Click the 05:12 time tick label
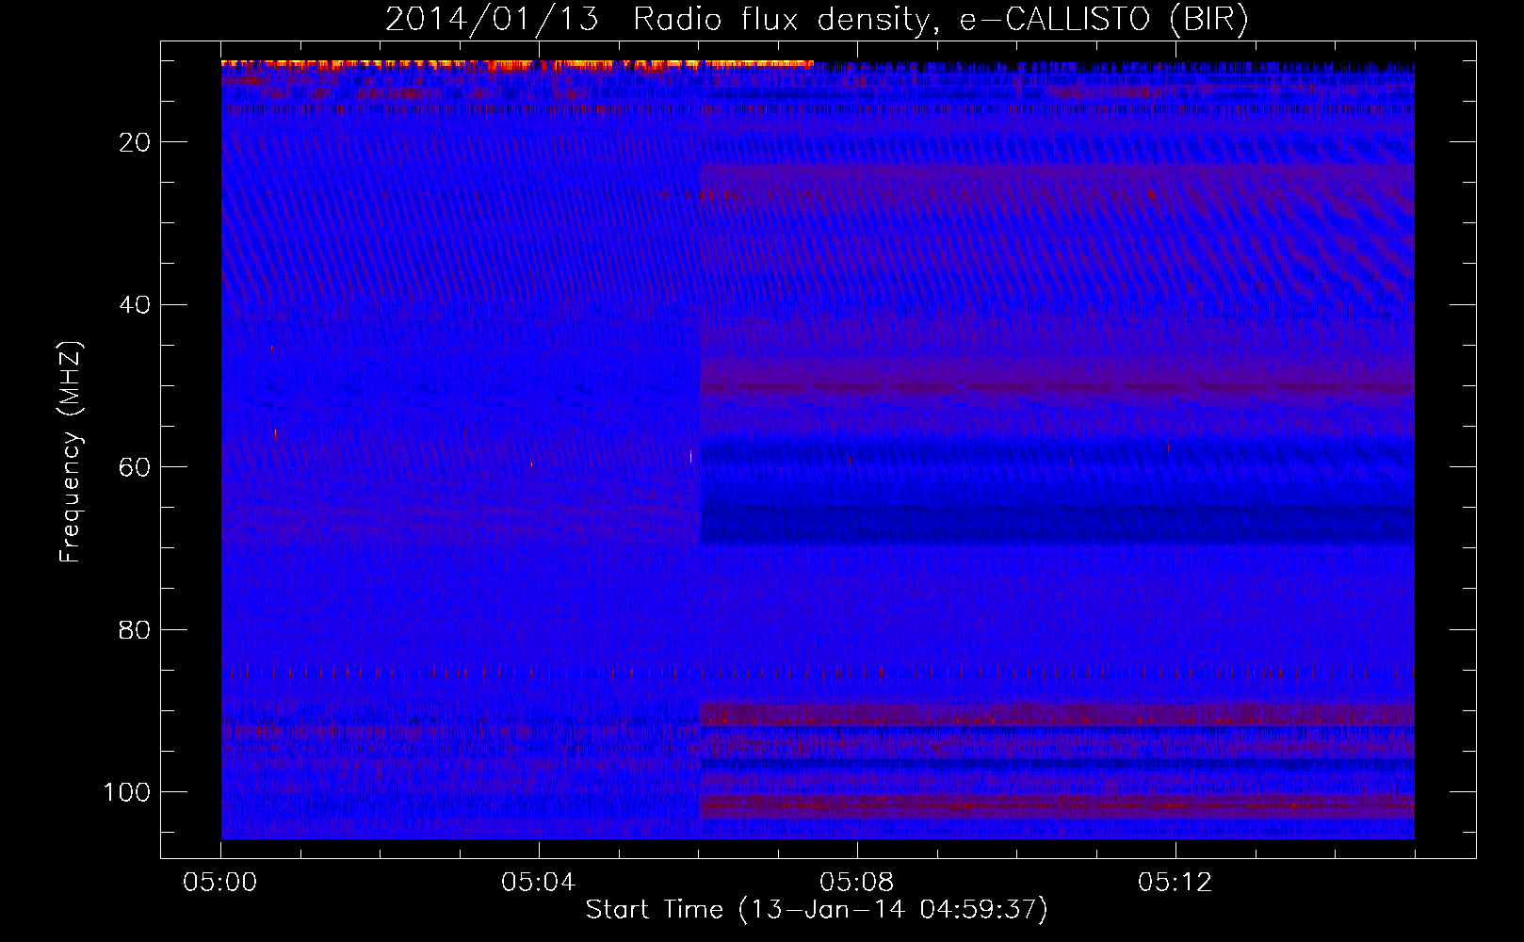Viewport: 1524px width, 942px height. click(1175, 883)
